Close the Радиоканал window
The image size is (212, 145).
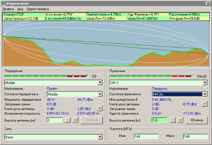pos(208,3)
